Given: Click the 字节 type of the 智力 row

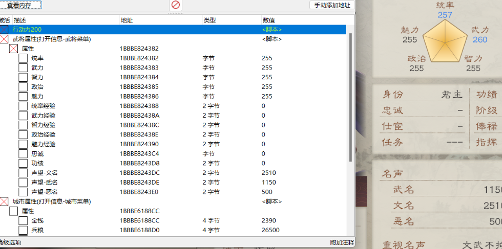Looking at the screenshot, I should click(208, 77).
